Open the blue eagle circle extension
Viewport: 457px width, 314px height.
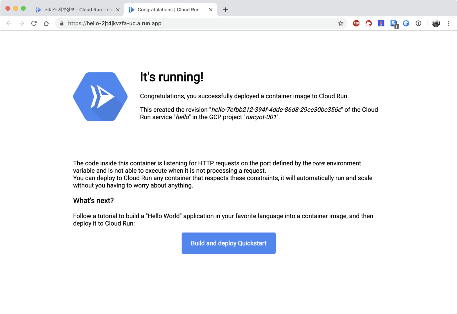[406, 23]
